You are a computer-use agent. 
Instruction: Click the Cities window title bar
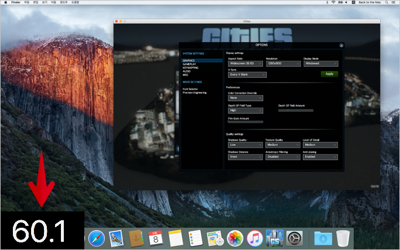coord(247,22)
